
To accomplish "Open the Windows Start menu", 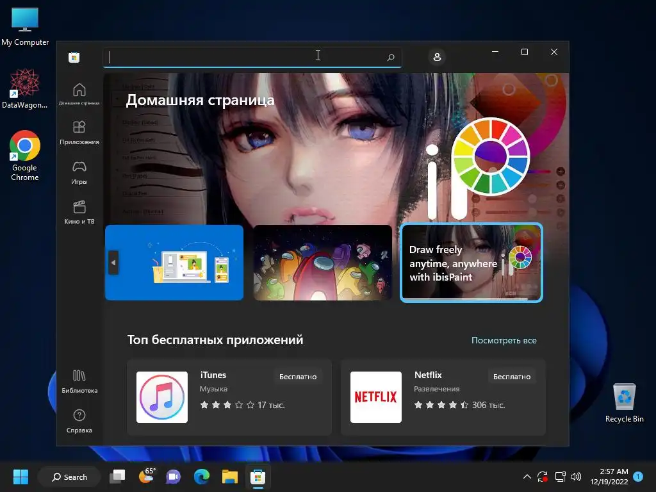I will pyautogui.click(x=20, y=477).
